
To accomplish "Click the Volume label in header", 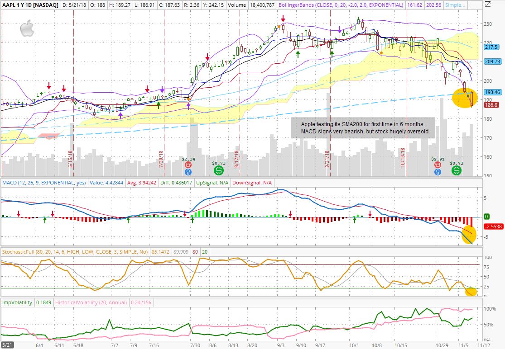I will (237, 5).
